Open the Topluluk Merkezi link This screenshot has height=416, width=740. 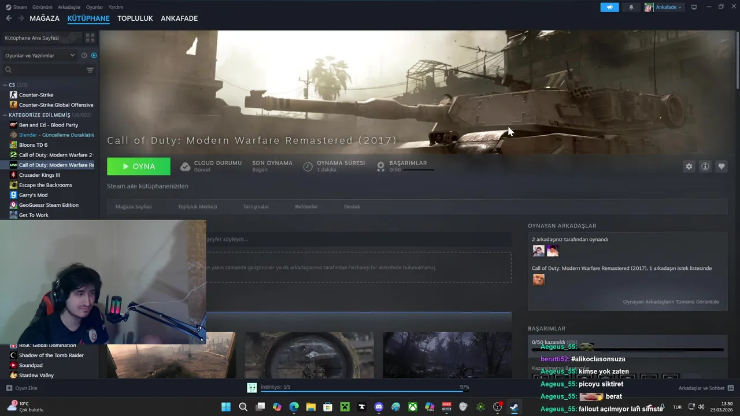click(x=197, y=206)
